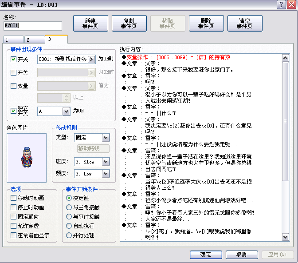Click 新建事件页 button
The width and height of the screenshot is (298, 263).
click(x=90, y=24)
